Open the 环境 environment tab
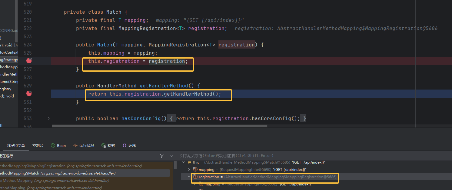Screen dimensions: 452x190 129,146
